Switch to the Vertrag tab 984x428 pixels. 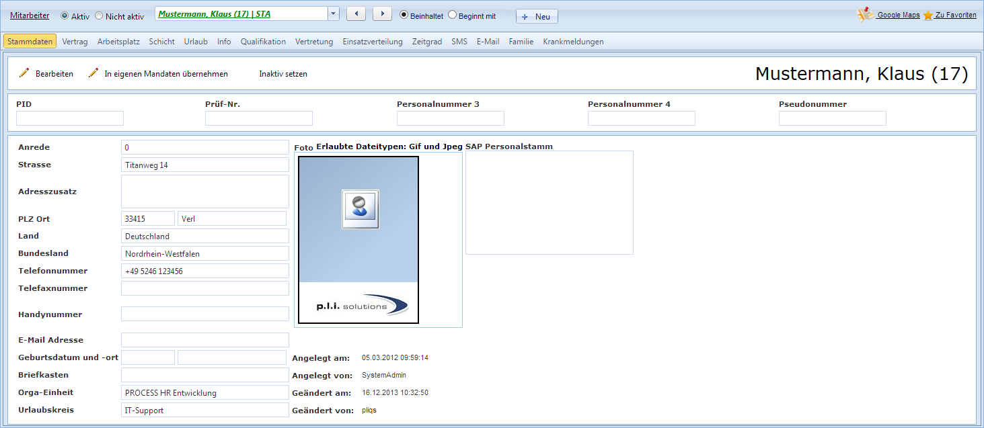coord(75,41)
